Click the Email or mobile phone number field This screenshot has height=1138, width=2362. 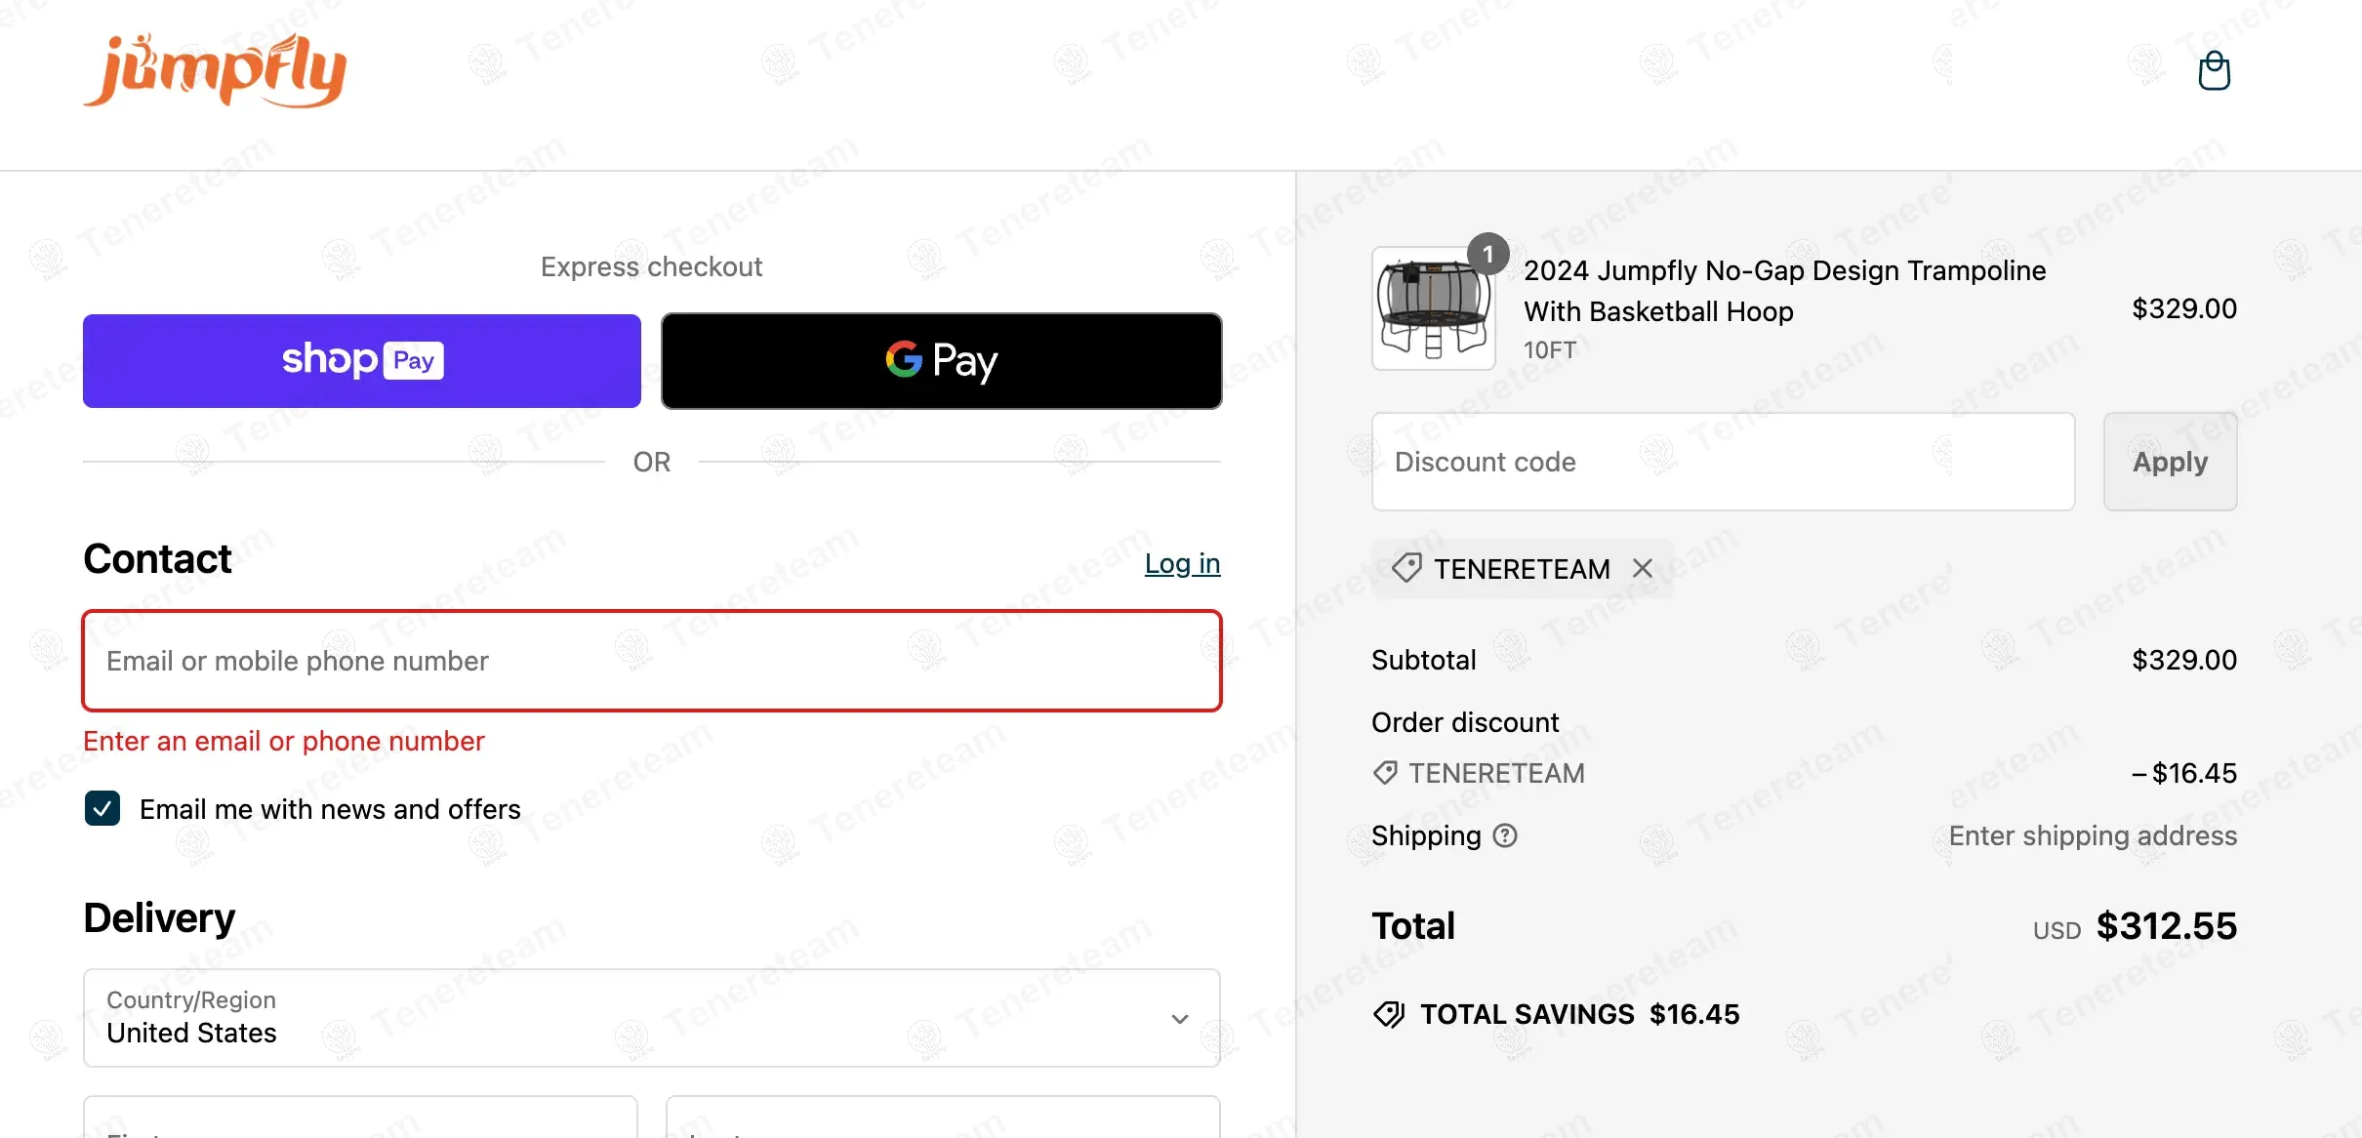(x=651, y=662)
